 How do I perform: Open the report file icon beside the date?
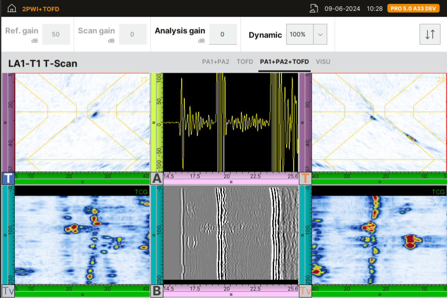(313, 9)
